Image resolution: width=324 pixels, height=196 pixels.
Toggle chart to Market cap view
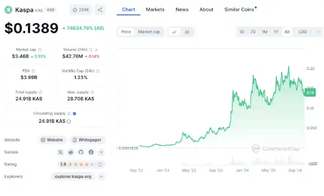149,32
